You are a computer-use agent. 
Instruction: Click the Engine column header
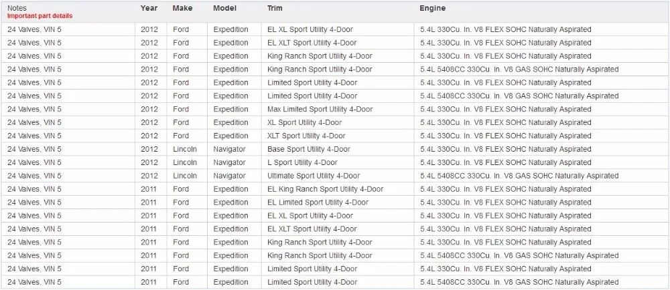(x=432, y=8)
